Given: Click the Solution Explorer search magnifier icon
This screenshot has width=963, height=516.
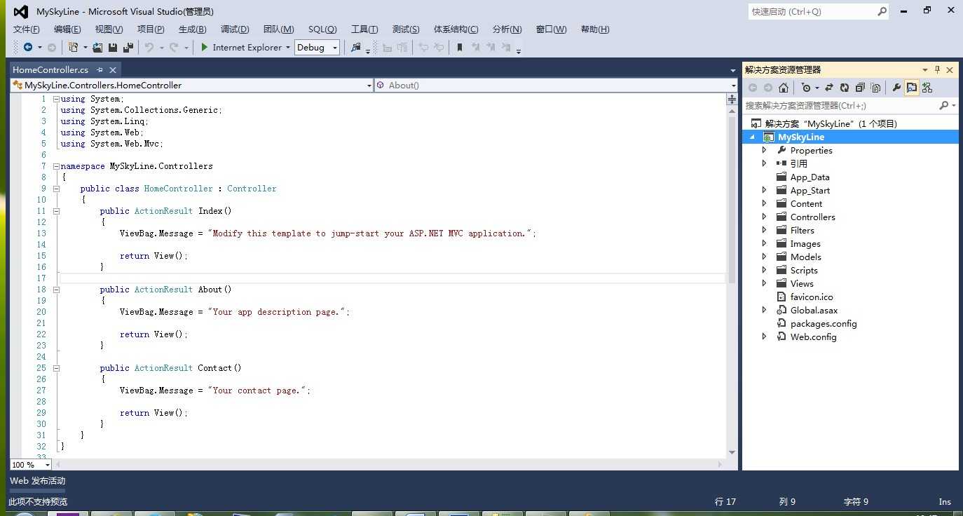Looking at the screenshot, I should point(944,105).
